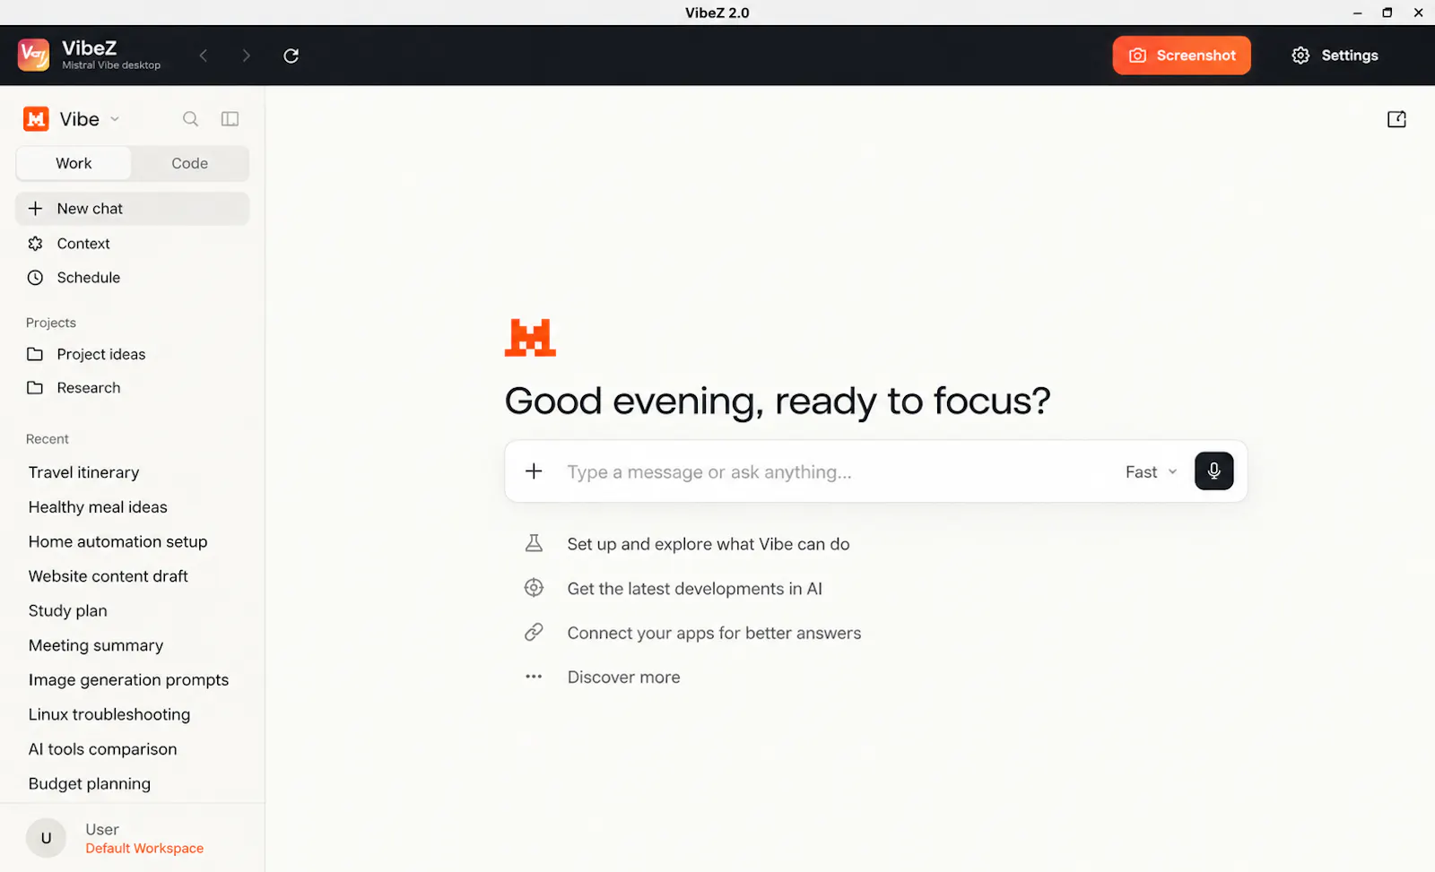Click Discover more suggestion
The image size is (1435, 872).
click(603, 678)
